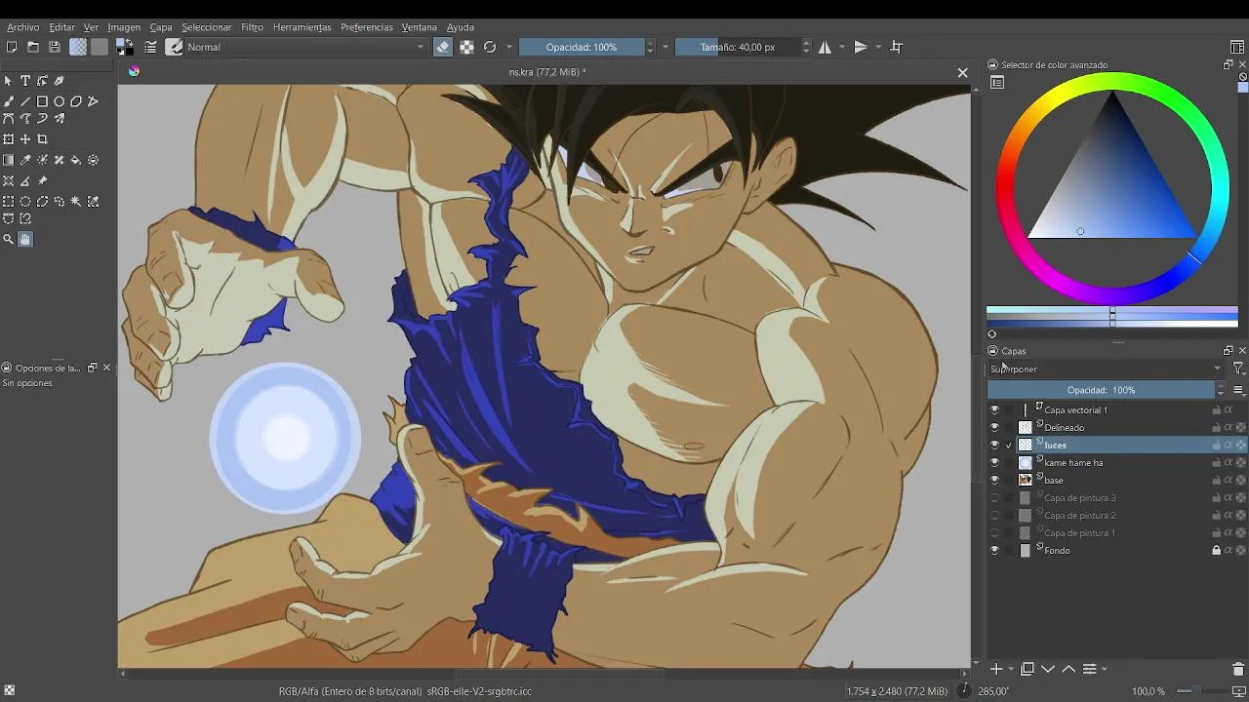Duplicate layer using the duplicate button
Image resolution: width=1249 pixels, height=702 pixels.
[x=1027, y=669]
